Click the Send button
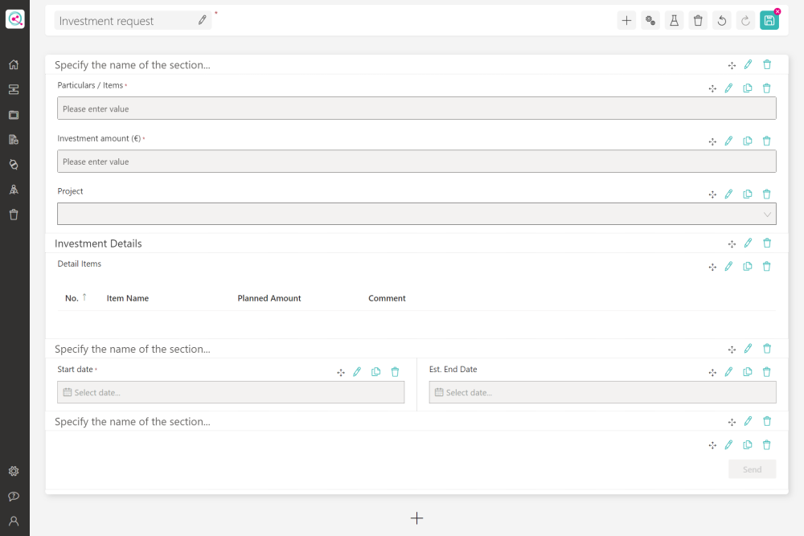Screen dimensions: 804x536 coord(753,469)
